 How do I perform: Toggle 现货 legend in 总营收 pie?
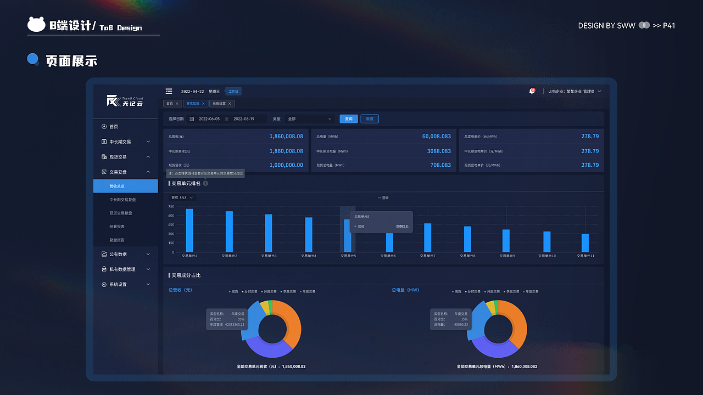point(233,292)
